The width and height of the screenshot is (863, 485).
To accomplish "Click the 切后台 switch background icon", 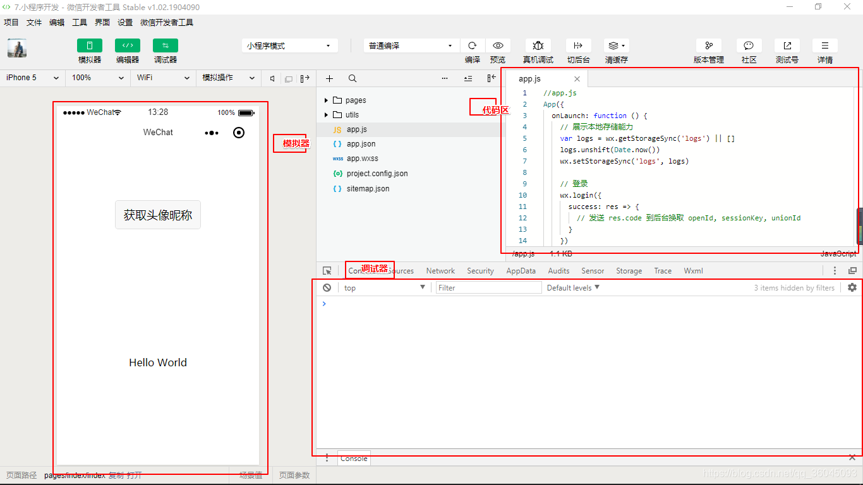I will click(x=578, y=45).
